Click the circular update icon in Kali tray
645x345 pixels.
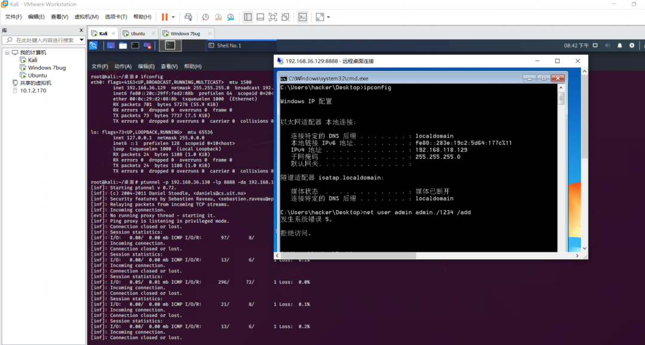pos(632,45)
